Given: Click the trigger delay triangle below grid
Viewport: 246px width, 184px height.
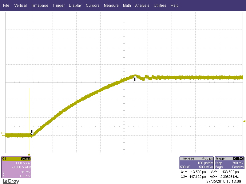Looking at the screenshot, I should click(x=29, y=155).
